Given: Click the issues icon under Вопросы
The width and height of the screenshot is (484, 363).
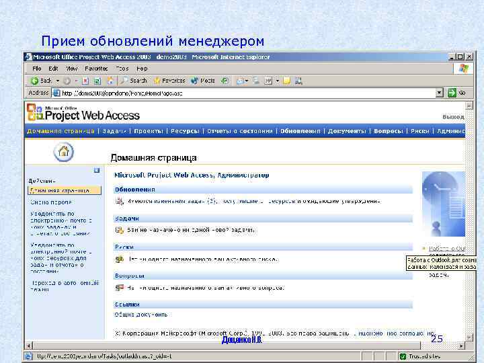Looking at the screenshot, I should [x=120, y=288].
